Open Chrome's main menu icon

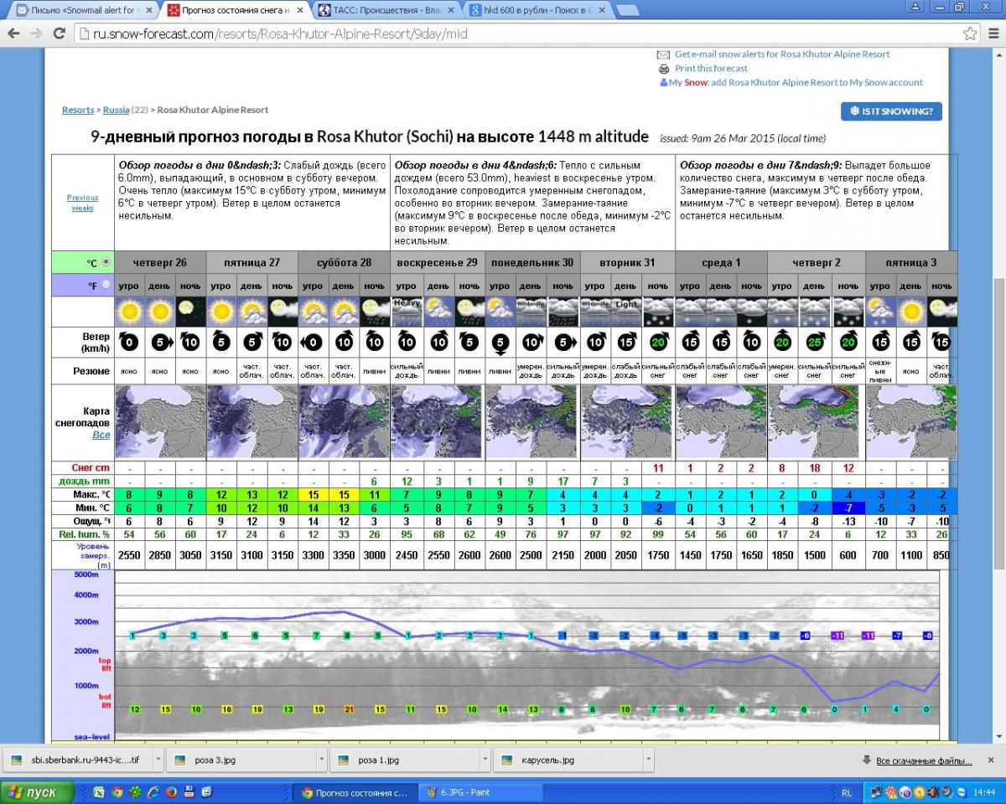point(992,33)
